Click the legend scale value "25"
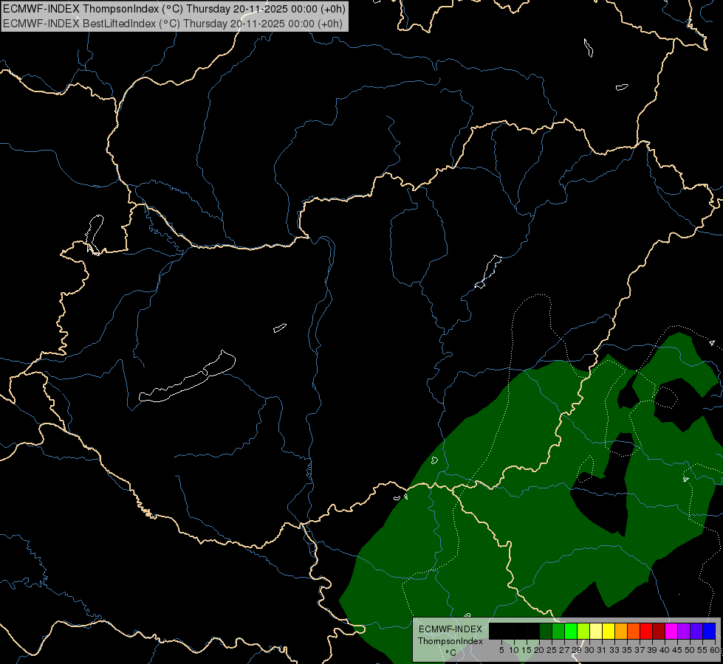The image size is (723, 664). tap(552, 650)
